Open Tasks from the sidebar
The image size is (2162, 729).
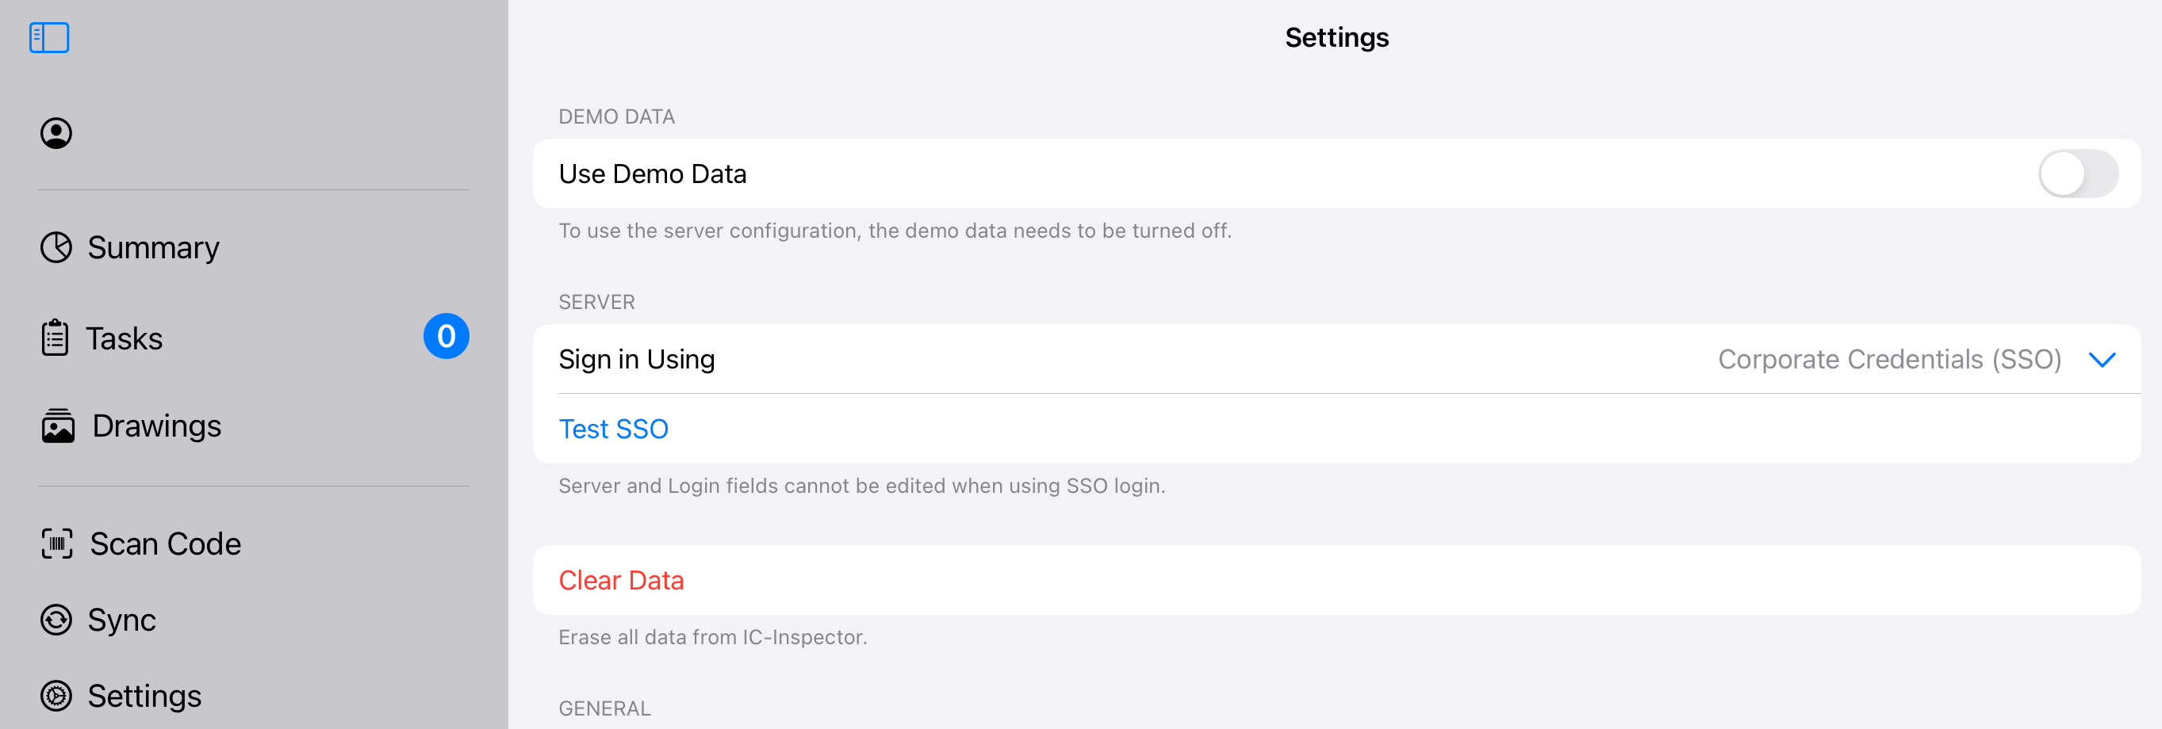pos(125,338)
